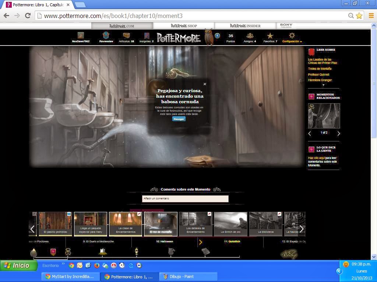The height and width of the screenshot is (282, 377).
Task: Open El pasillo prohibido moment
Action: [x=55, y=224]
